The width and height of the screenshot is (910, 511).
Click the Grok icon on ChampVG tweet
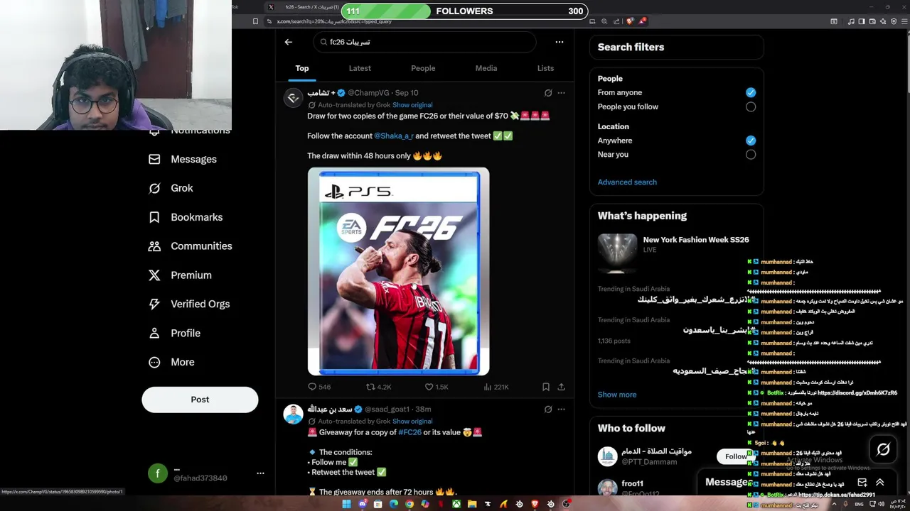pos(547,93)
